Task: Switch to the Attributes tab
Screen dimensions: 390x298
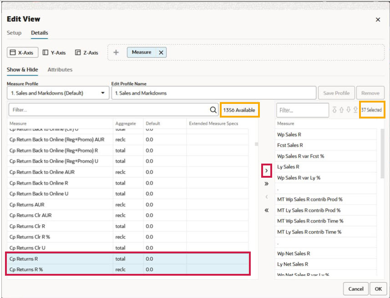Action: 60,69
